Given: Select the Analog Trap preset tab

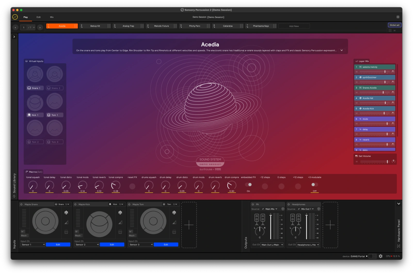Looking at the screenshot, I should (x=128, y=26).
